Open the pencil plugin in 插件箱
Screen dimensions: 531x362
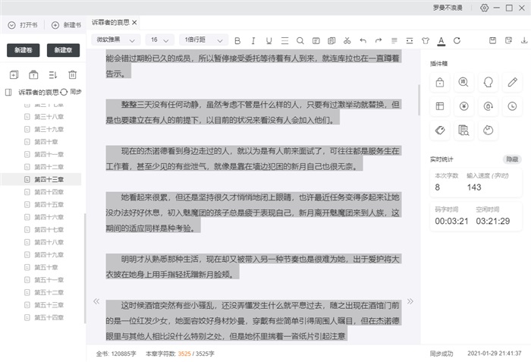[x=512, y=82]
